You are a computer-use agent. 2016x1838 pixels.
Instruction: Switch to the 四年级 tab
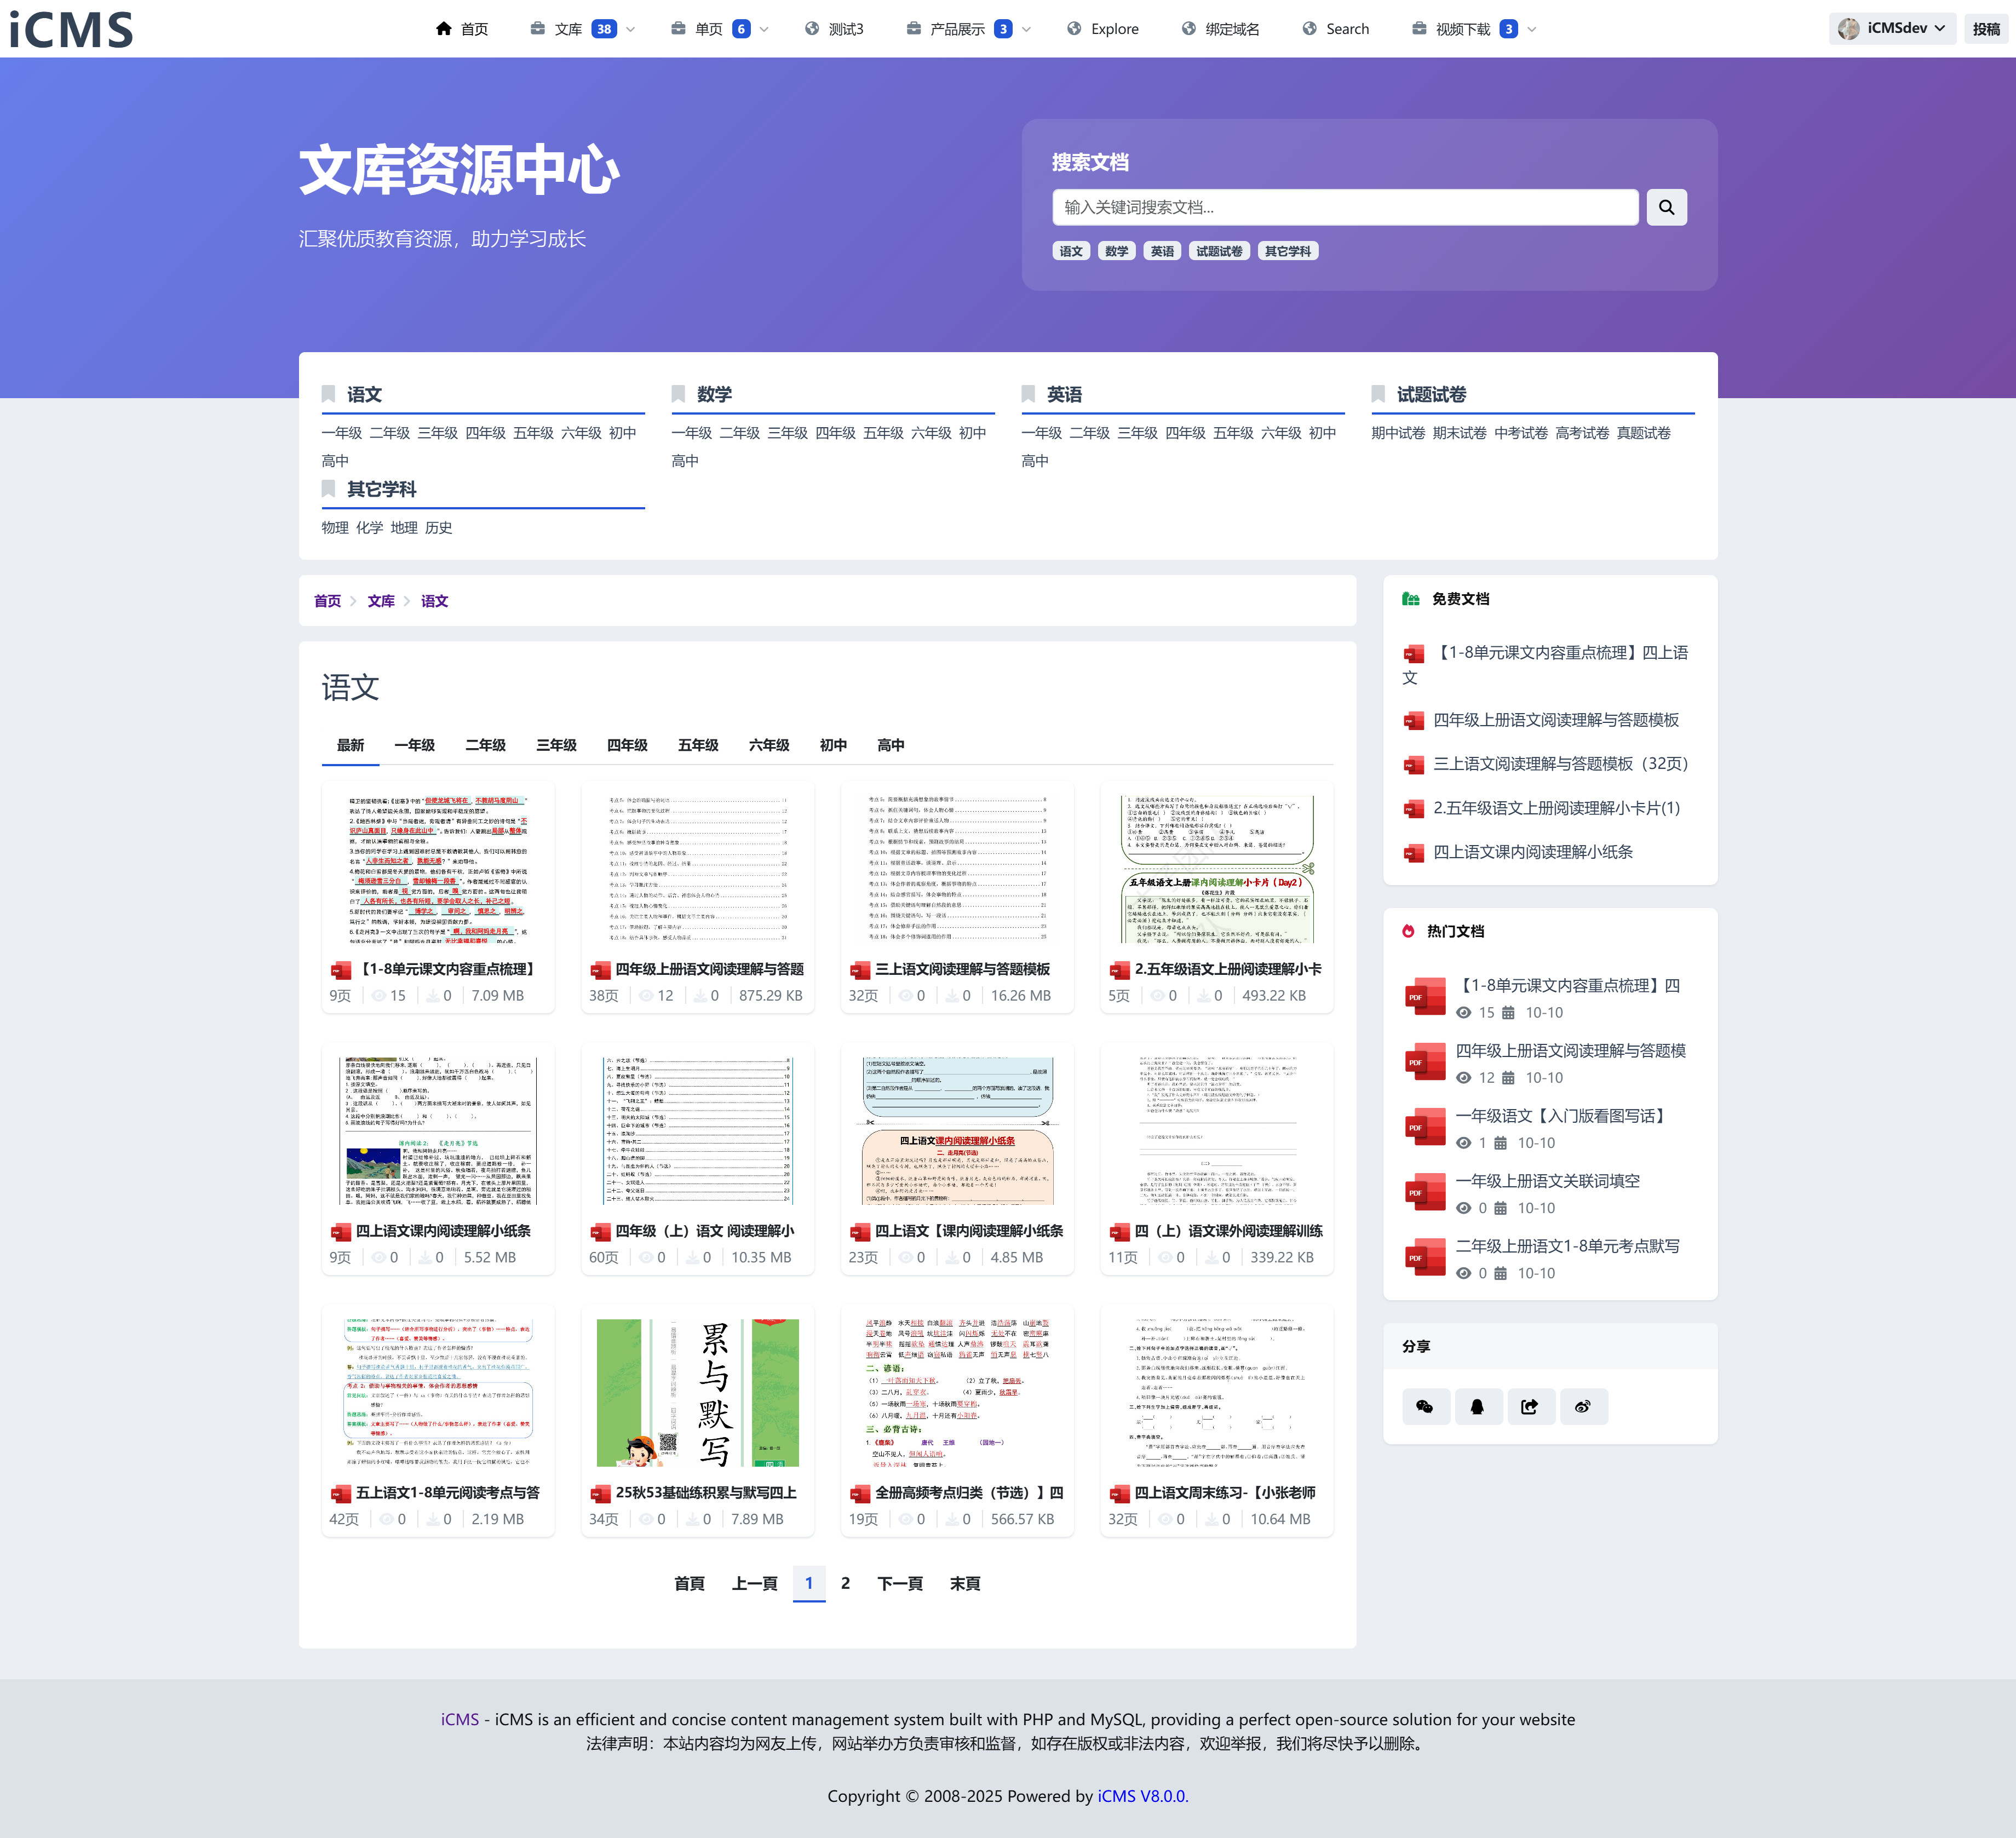627,745
